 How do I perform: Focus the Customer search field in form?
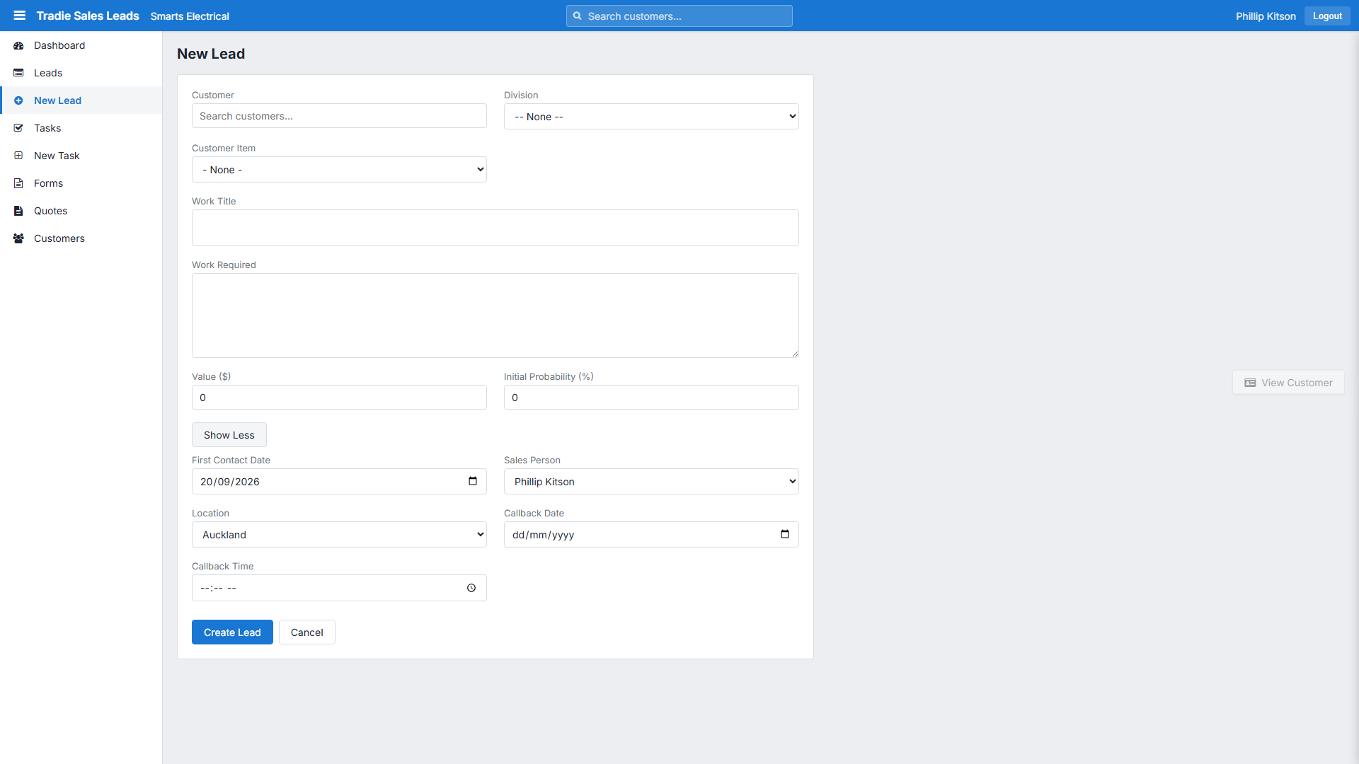coord(339,116)
